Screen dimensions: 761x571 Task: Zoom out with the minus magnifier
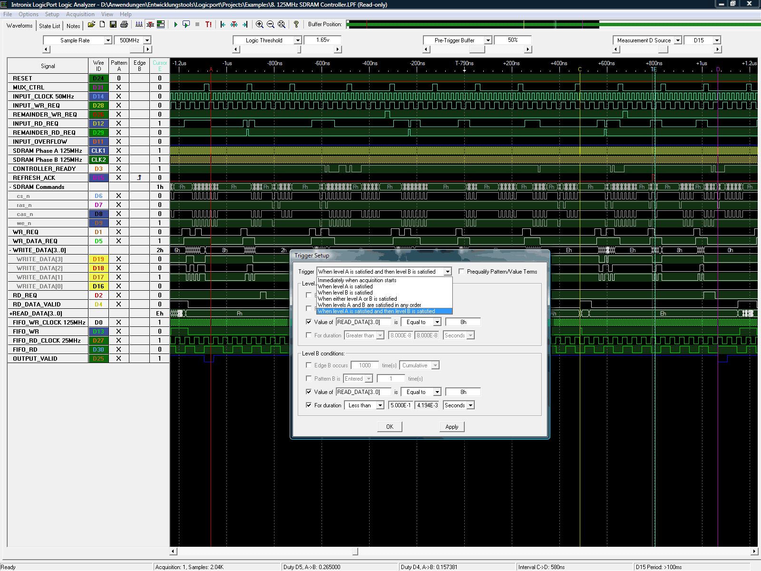point(271,24)
